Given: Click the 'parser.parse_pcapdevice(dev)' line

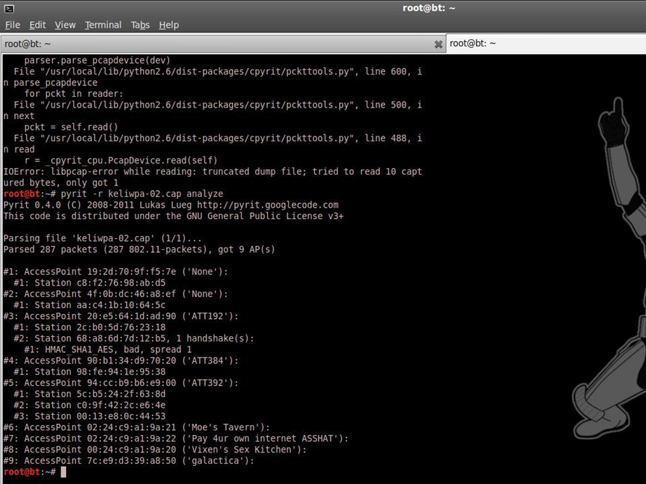Looking at the screenshot, I should point(97,61).
